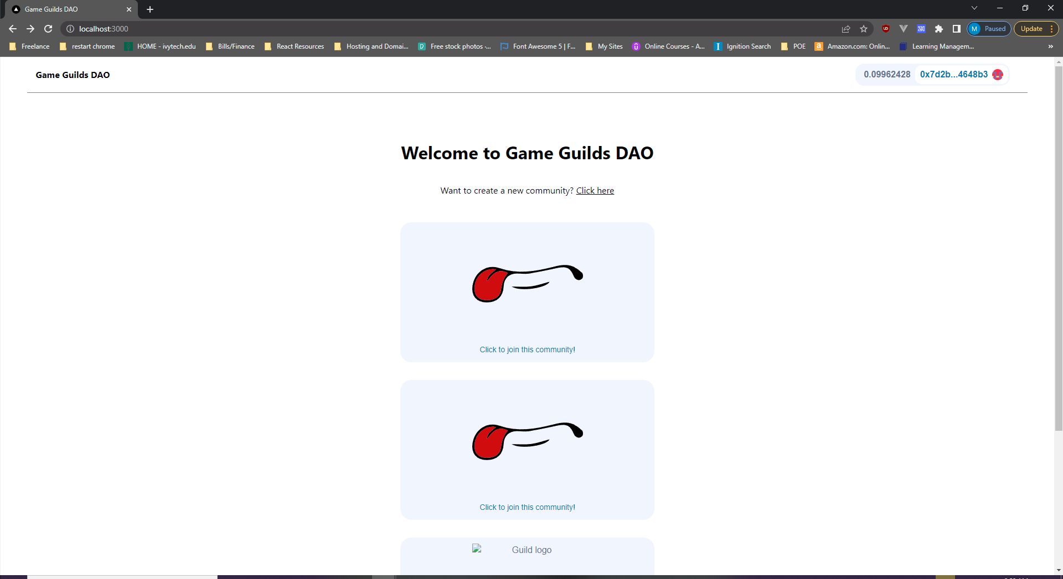This screenshot has width=1063, height=579.
Task: Click the page vertical scrollbar thumb
Action: 1058,248
